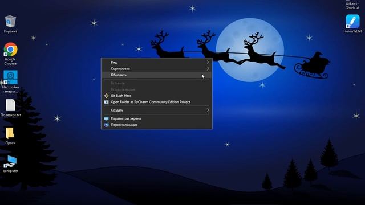Viewport: 365px width, 205px height.
Task: Expand the Вид submenu arrow
Action: [x=208, y=62]
